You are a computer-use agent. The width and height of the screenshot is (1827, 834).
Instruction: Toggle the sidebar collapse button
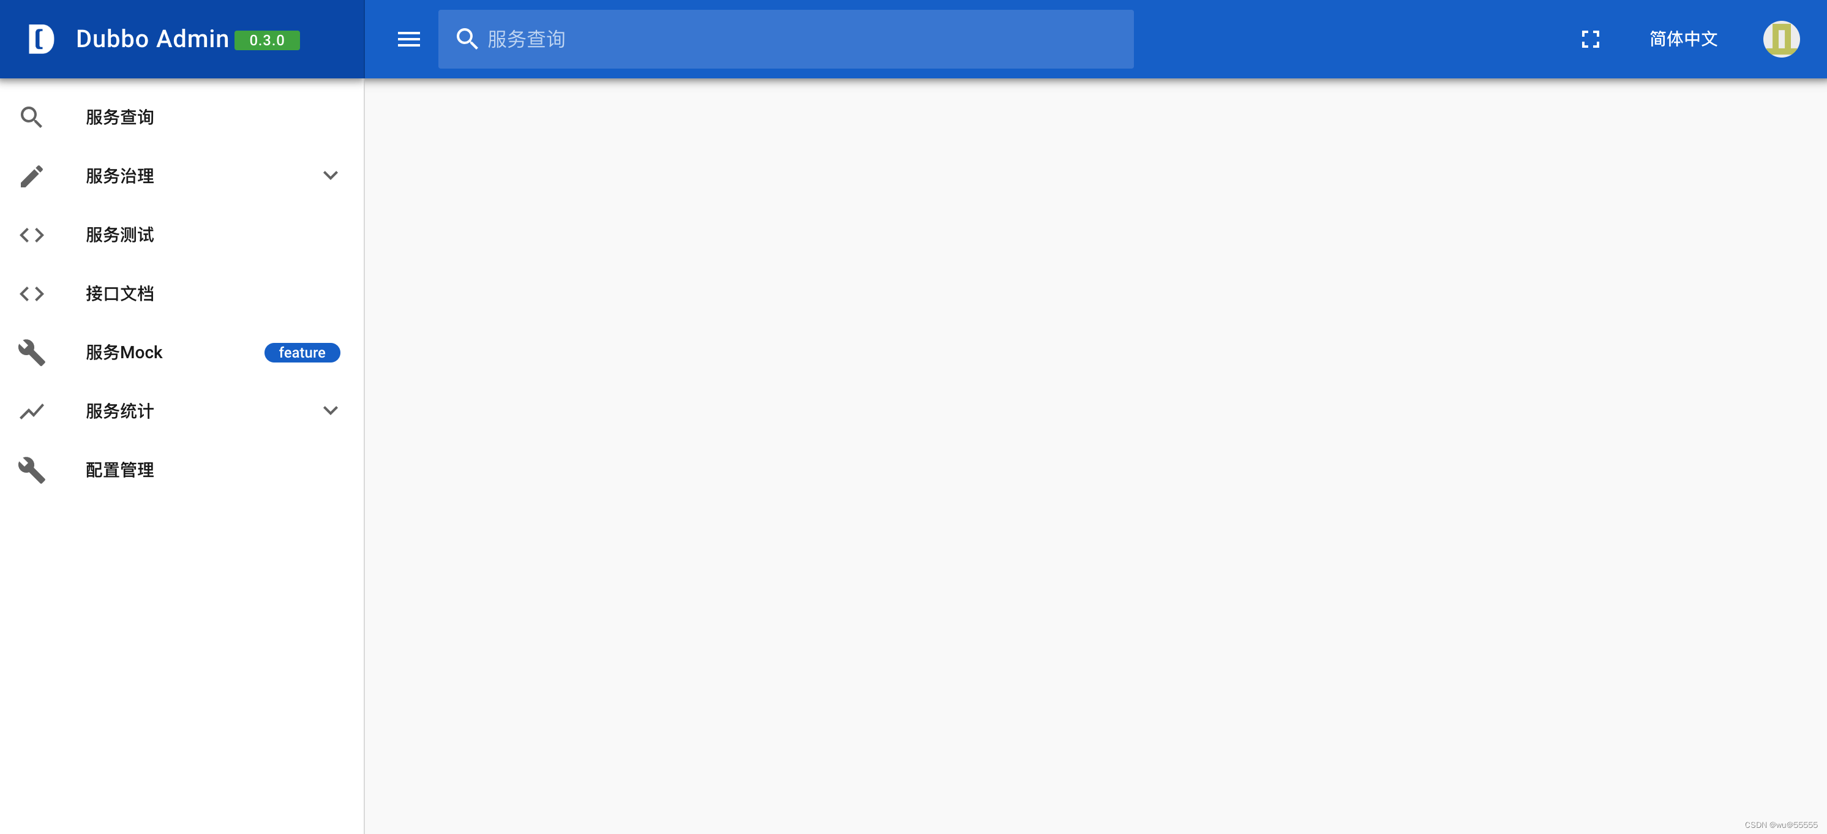click(x=408, y=40)
